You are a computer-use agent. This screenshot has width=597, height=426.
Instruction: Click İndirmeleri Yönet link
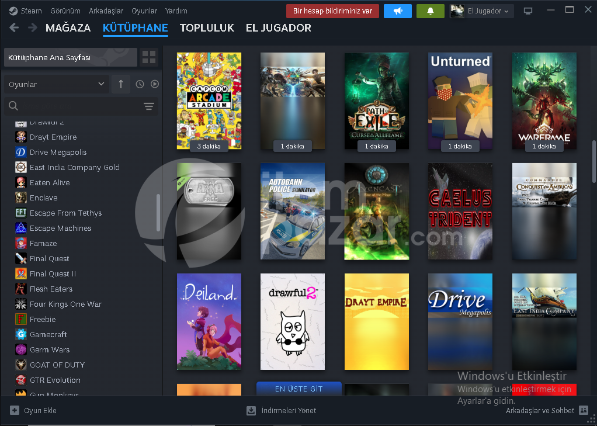pyautogui.click(x=289, y=410)
